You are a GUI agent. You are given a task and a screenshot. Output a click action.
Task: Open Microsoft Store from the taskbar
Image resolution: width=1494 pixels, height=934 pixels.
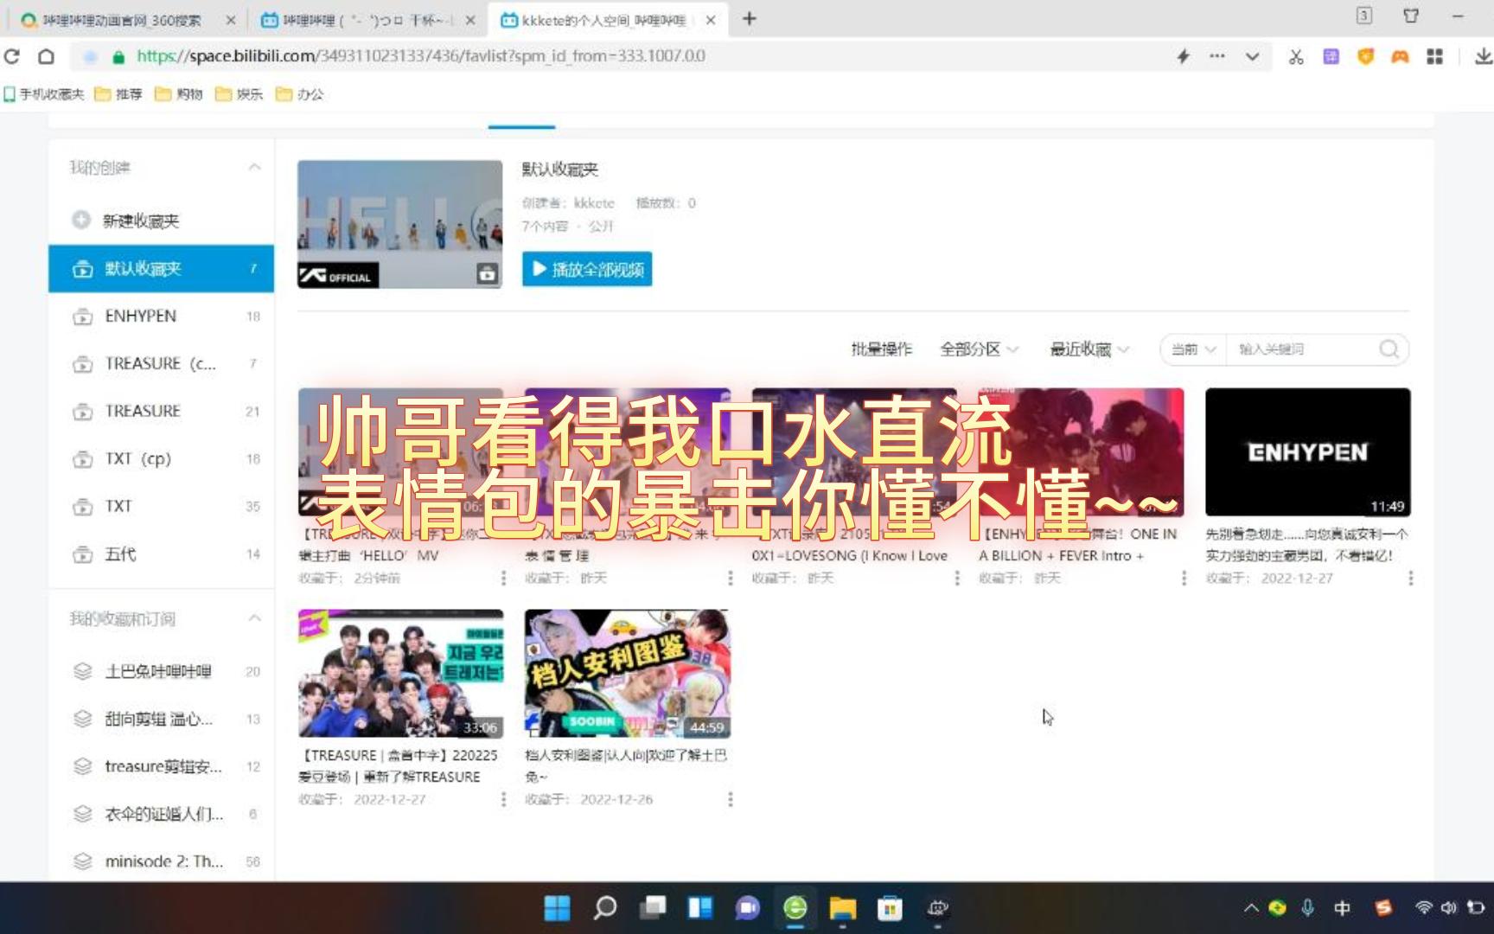[890, 908]
